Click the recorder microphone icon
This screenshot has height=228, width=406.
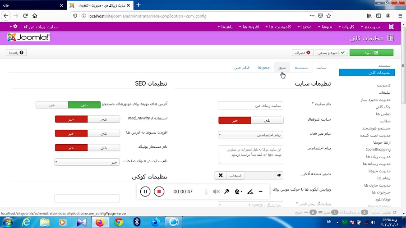(227, 192)
